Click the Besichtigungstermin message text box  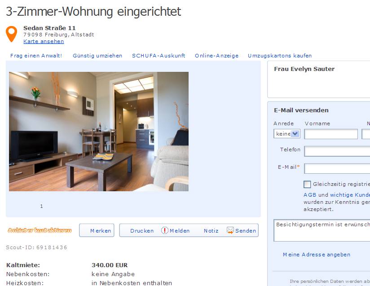point(322,230)
